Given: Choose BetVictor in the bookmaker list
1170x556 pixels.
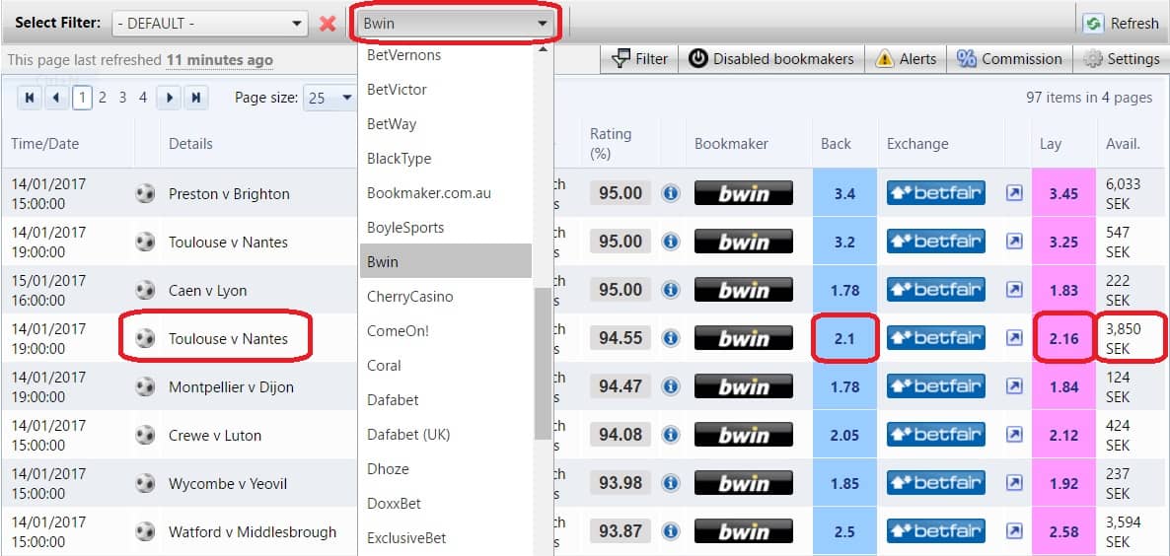Looking at the screenshot, I should coord(397,90).
